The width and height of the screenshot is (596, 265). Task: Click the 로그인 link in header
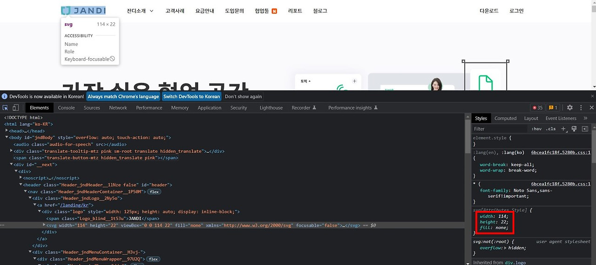[516, 11]
